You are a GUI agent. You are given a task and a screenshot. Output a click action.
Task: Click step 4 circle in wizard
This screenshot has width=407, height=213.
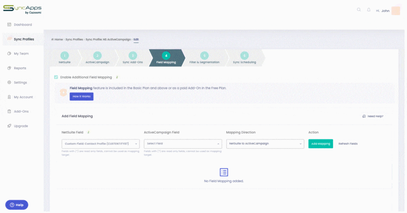pyautogui.click(x=166, y=56)
